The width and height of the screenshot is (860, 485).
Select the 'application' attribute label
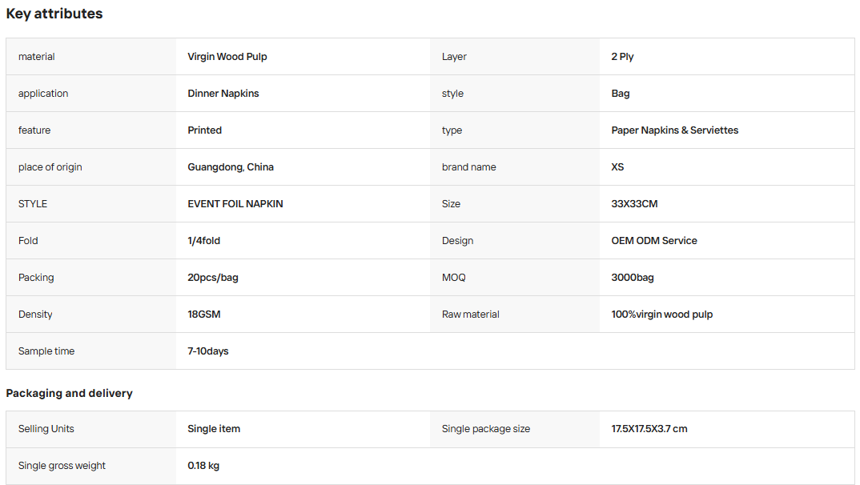[43, 93]
